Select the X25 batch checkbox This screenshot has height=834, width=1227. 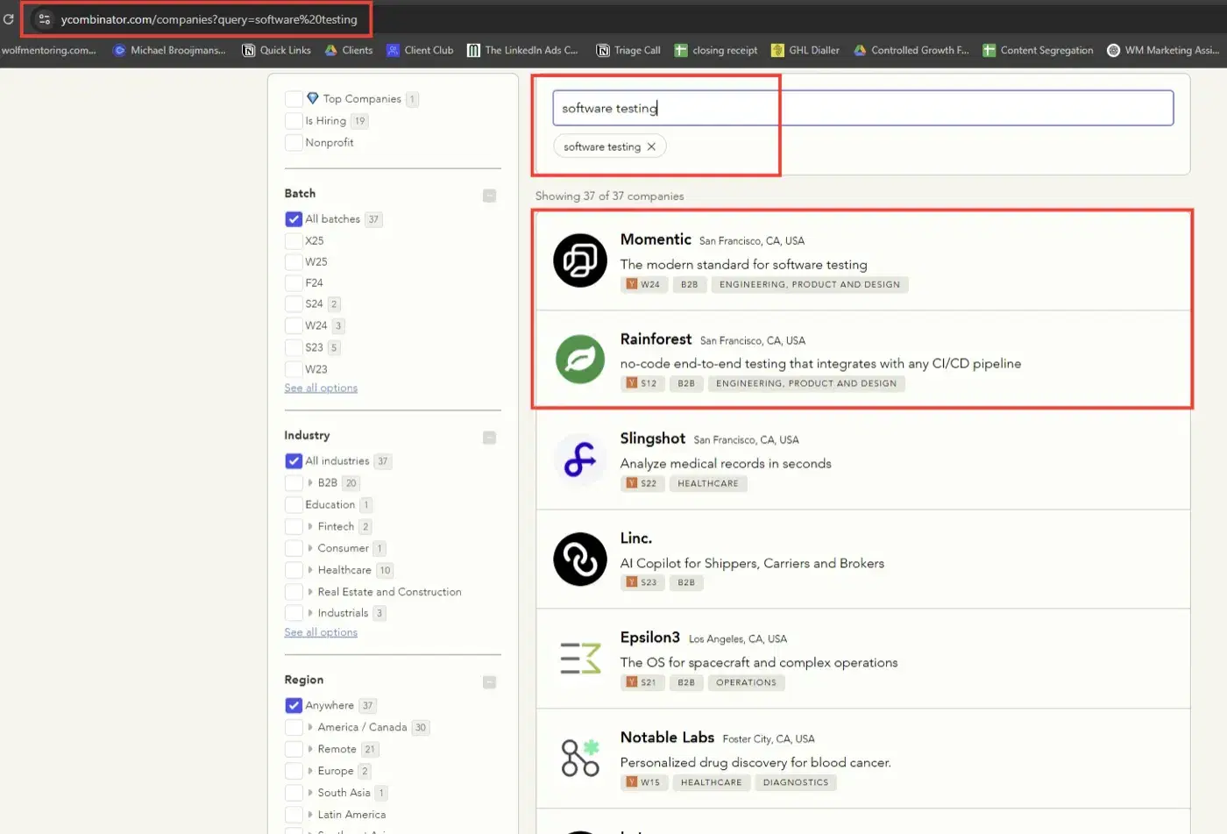(294, 240)
